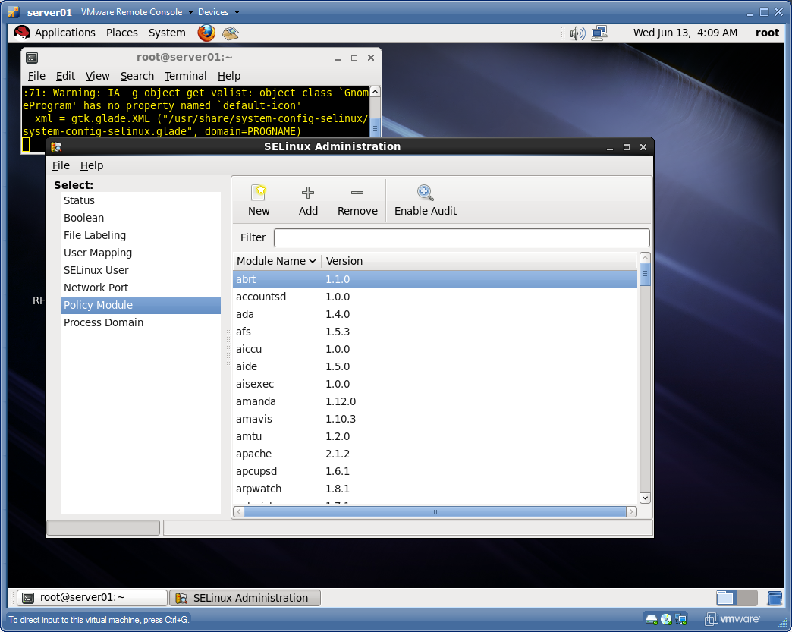This screenshot has width=792, height=632.
Task: Open the terminal View menu
Action: [97, 77]
